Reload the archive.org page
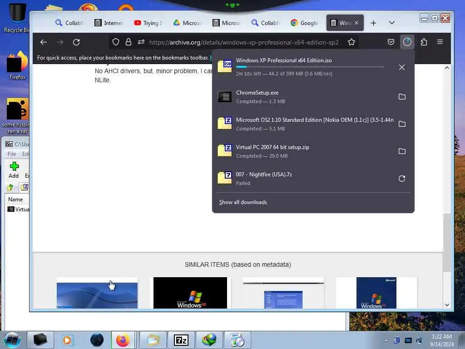Screen dimensions: 465x349 [76, 42]
